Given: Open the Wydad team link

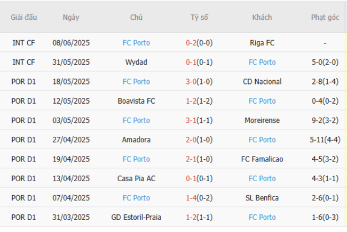Looking at the screenshot, I should click(x=136, y=62).
